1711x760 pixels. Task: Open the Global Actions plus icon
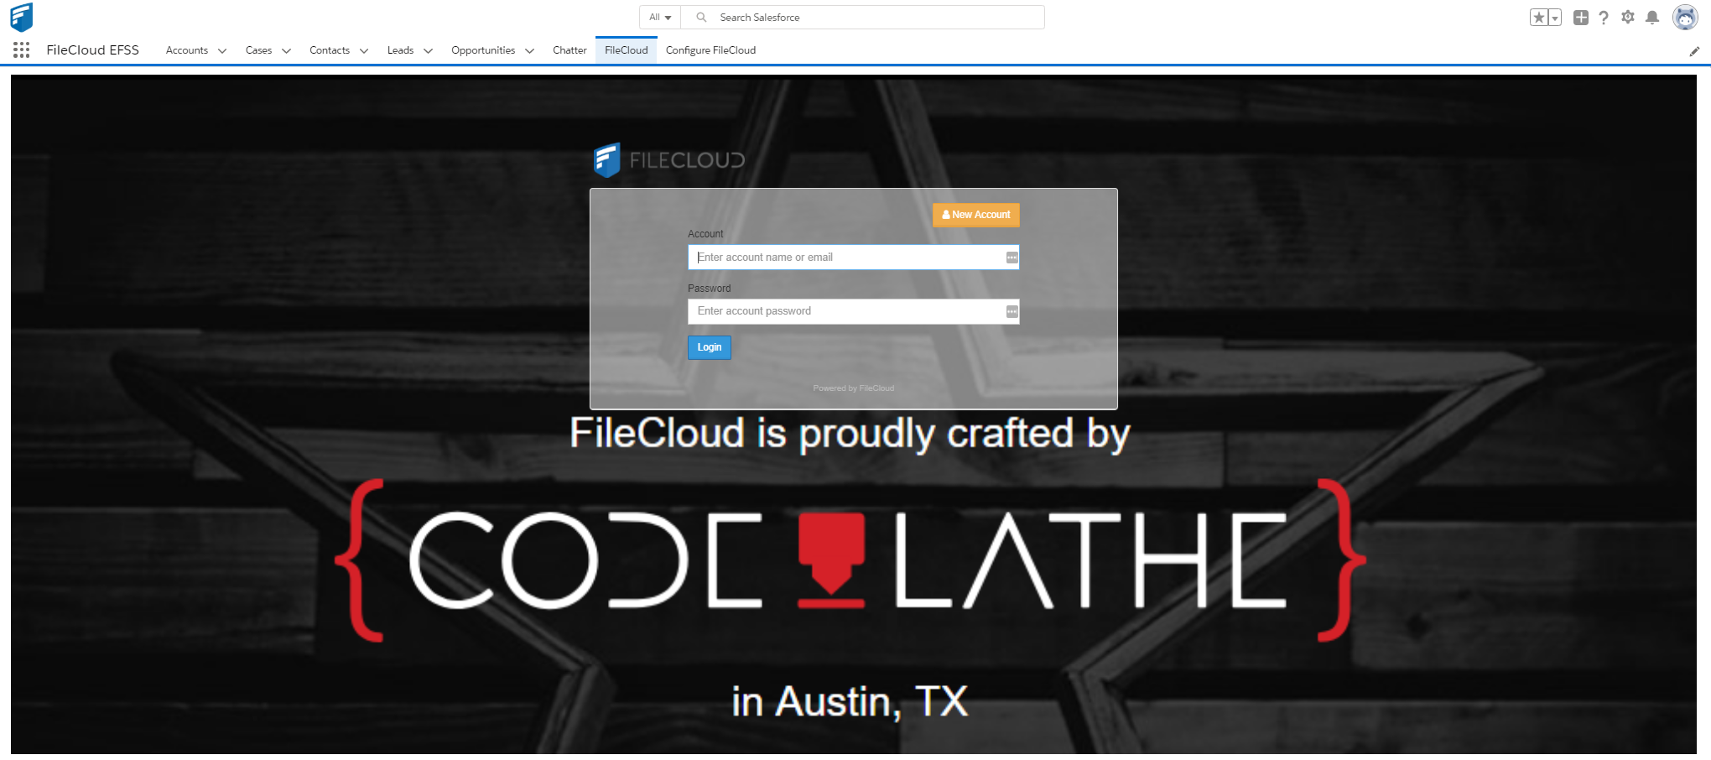[x=1581, y=18]
